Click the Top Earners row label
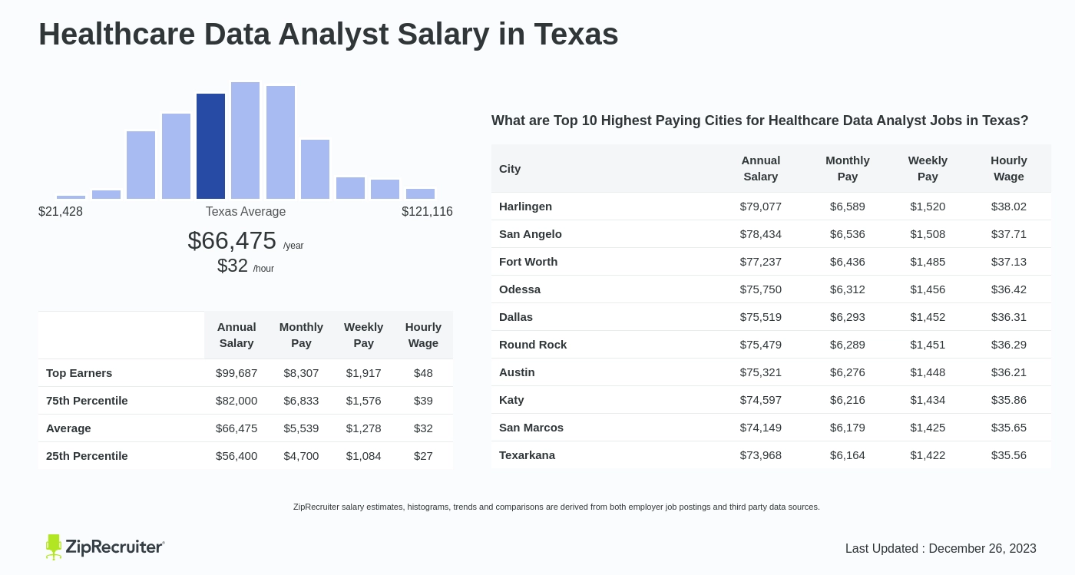 79,372
